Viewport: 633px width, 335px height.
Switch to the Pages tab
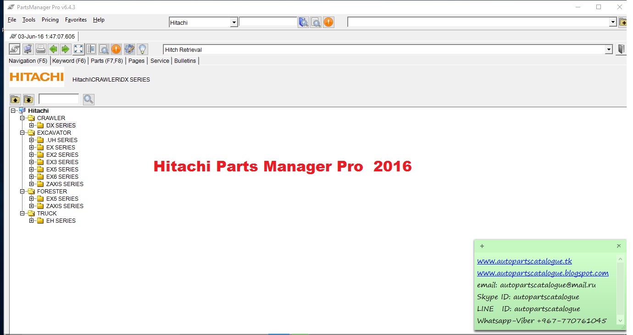pos(136,60)
